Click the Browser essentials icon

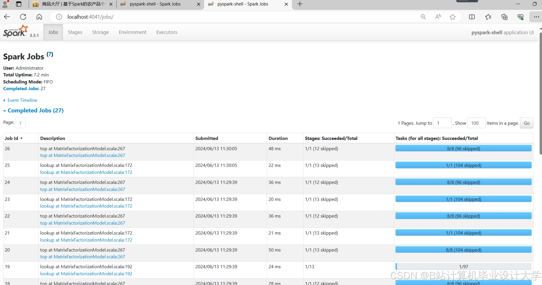(x=521, y=17)
